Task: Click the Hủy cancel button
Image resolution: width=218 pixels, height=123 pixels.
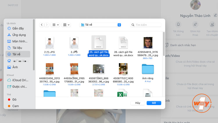Action: click(138, 103)
